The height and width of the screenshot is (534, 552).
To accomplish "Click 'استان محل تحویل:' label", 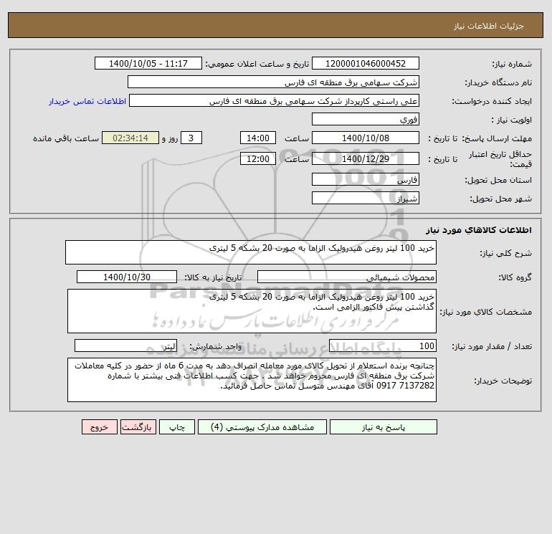I will [498, 180].
